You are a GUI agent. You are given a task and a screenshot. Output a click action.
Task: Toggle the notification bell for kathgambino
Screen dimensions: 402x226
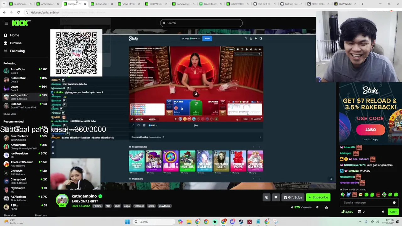266,197
